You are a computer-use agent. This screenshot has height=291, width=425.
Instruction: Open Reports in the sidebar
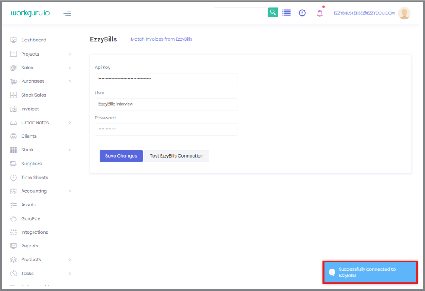(x=29, y=246)
